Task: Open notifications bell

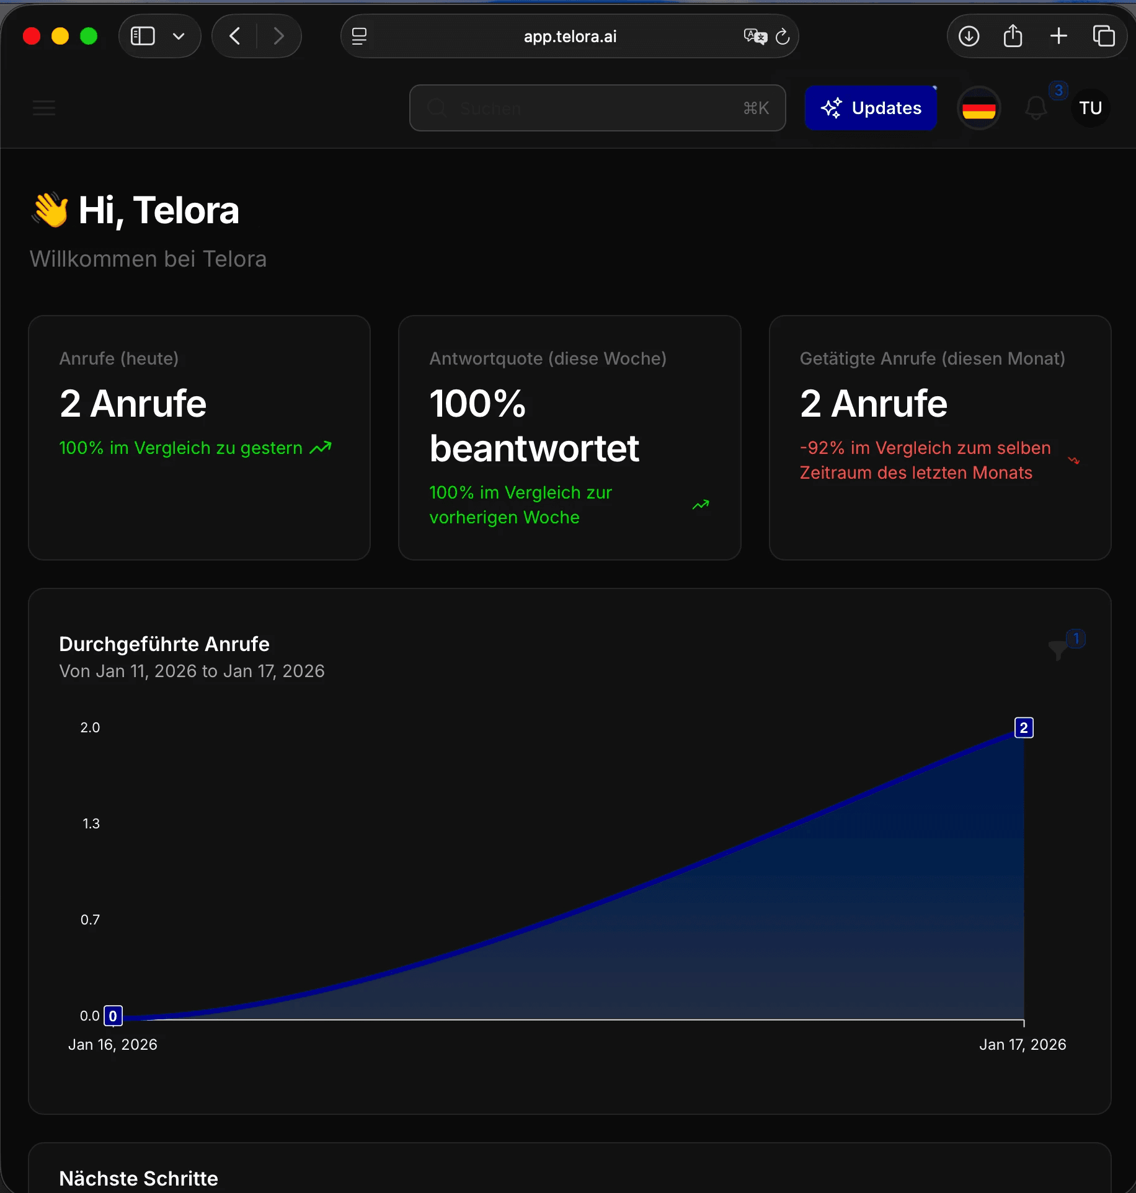Action: click(x=1036, y=108)
